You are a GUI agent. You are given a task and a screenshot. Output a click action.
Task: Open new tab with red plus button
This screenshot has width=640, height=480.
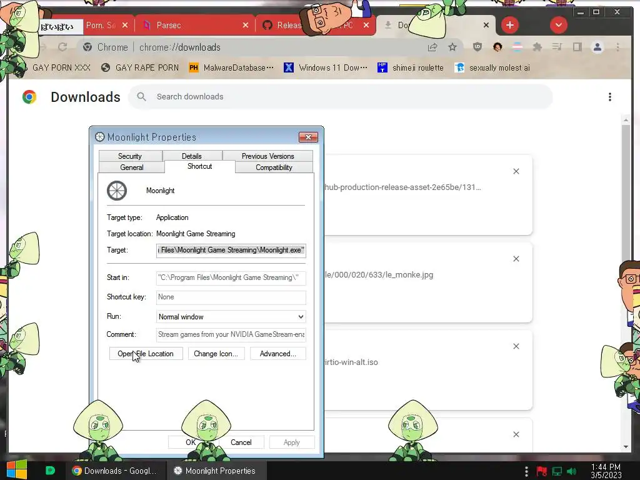[x=510, y=25]
